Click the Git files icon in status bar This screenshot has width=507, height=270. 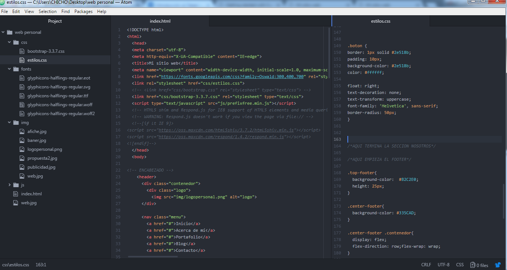[x=472, y=265]
